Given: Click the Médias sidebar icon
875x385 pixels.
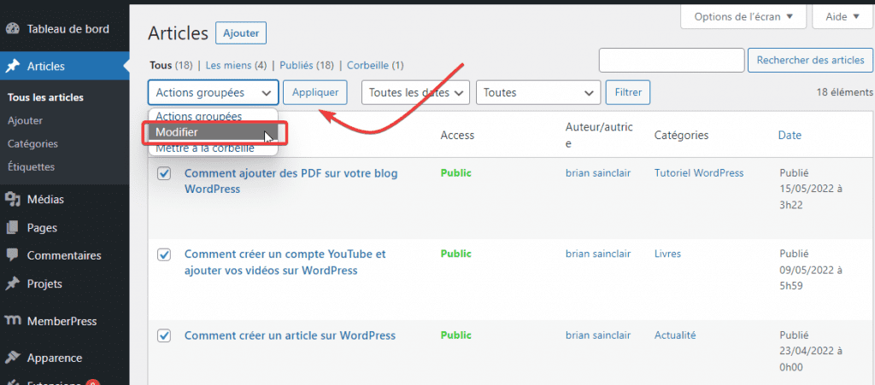Looking at the screenshot, I should [12, 199].
